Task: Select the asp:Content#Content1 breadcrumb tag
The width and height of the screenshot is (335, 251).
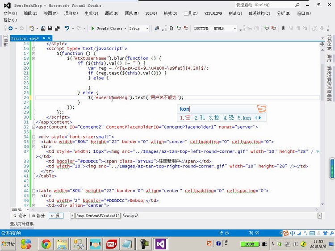Action: pyautogui.click(x=98, y=215)
